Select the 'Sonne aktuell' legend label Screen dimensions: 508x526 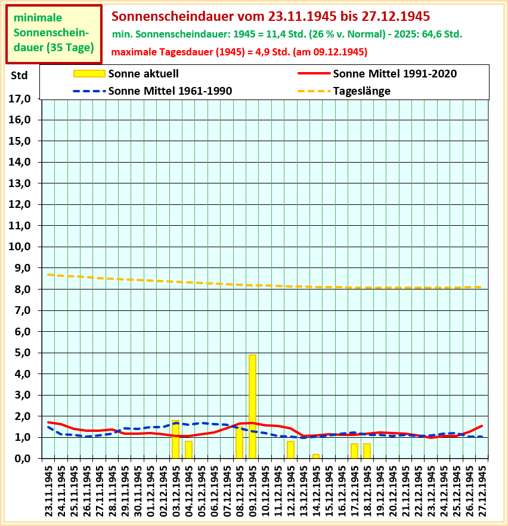(x=143, y=73)
